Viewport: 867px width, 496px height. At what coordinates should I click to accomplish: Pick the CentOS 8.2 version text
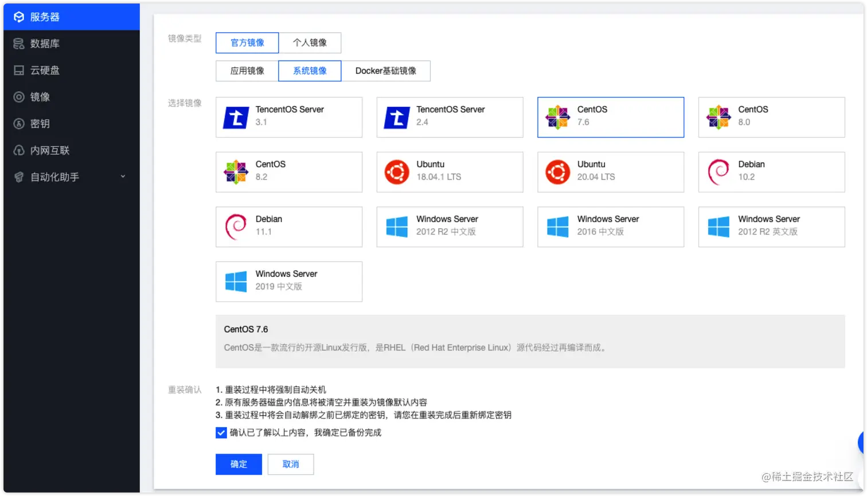(x=261, y=177)
